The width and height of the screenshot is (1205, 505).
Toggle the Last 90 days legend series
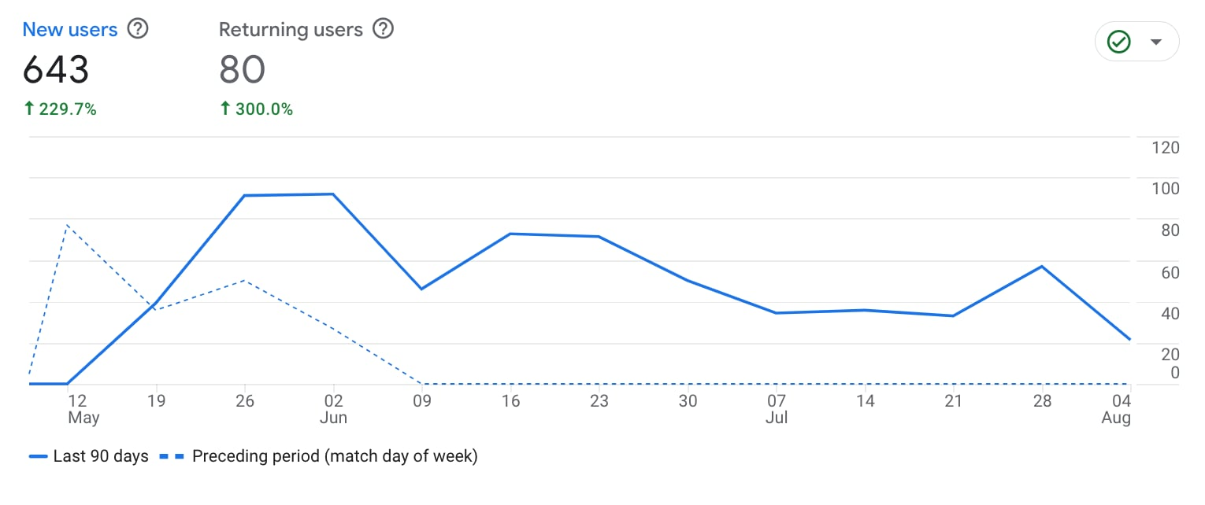click(x=101, y=456)
